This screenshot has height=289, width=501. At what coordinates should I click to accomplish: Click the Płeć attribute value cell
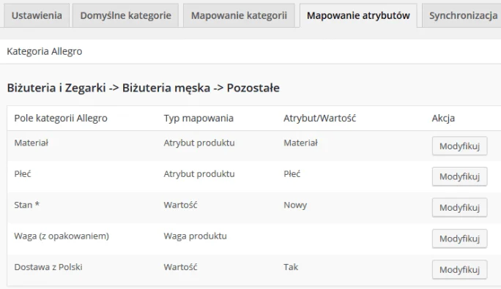(292, 173)
